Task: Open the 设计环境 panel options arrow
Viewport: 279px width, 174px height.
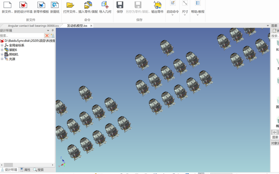Action: click(48, 31)
